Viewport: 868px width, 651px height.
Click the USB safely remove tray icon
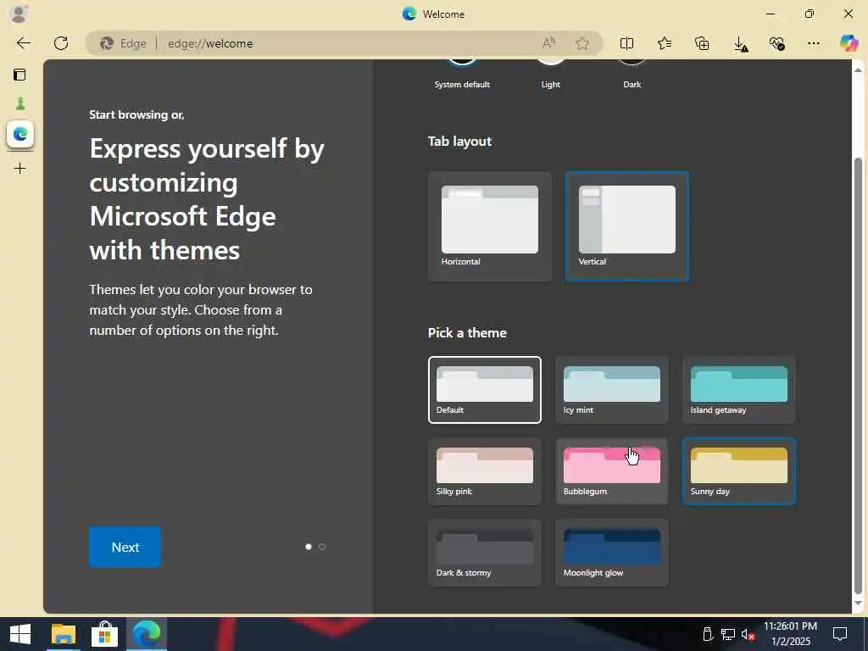[708, 634]
